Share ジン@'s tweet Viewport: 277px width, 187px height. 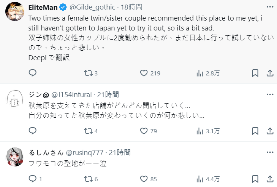269,131
